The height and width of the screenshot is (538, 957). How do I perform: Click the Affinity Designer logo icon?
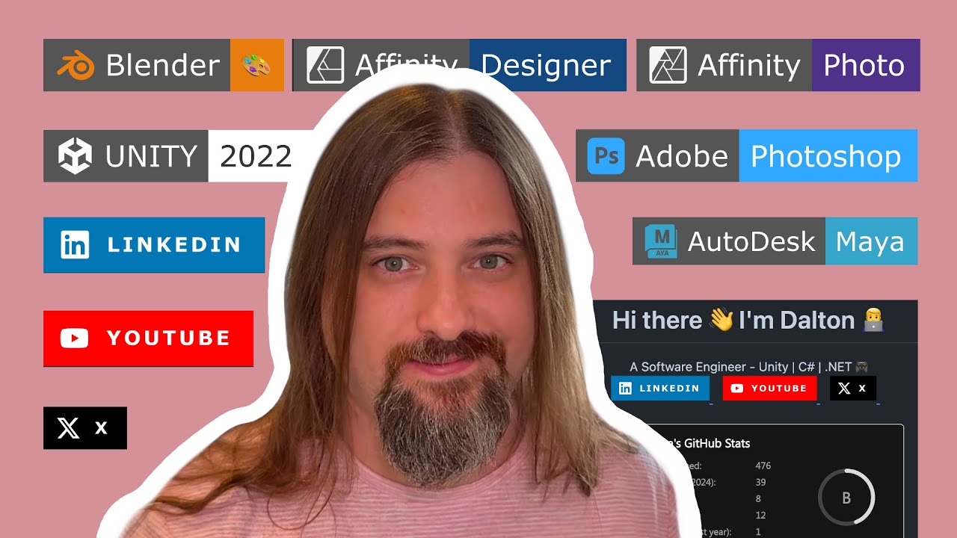(x=325, y=65)
